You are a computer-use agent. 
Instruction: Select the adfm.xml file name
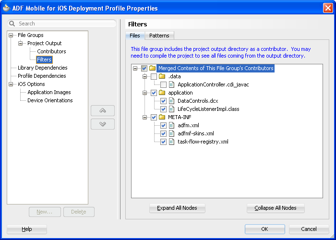188,125
